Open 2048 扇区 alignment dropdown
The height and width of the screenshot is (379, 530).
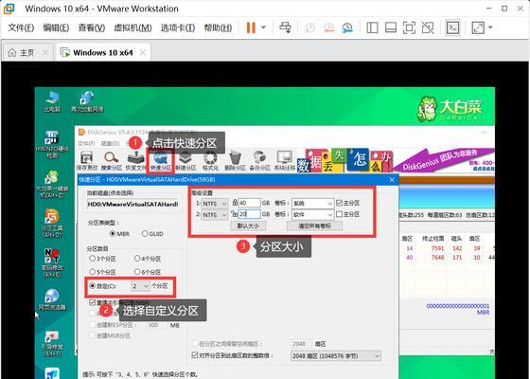(336, 356)
